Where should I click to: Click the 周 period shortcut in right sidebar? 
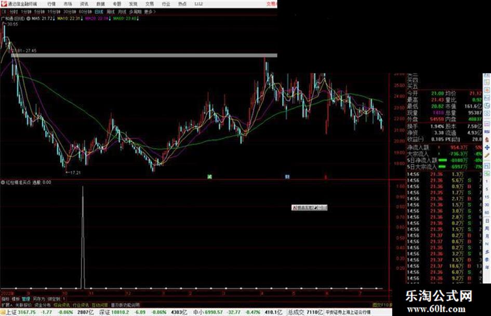pyautogui.click(x=487, y=228)
